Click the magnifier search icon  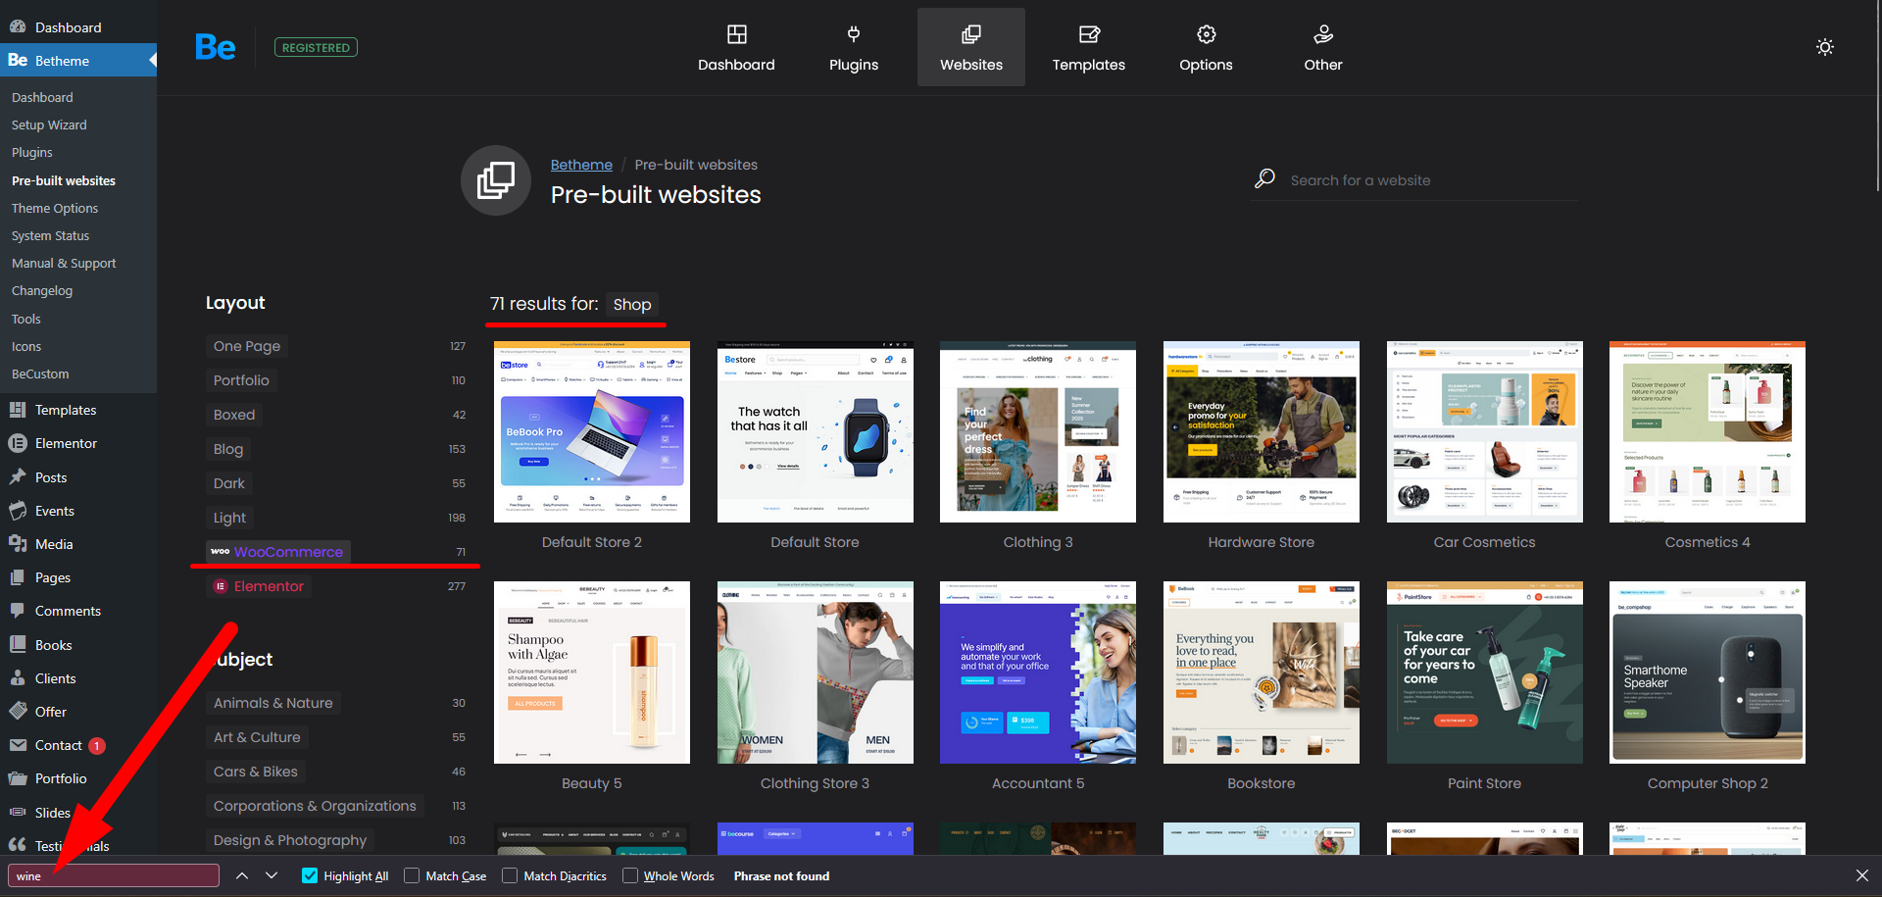coord(1264,179)
